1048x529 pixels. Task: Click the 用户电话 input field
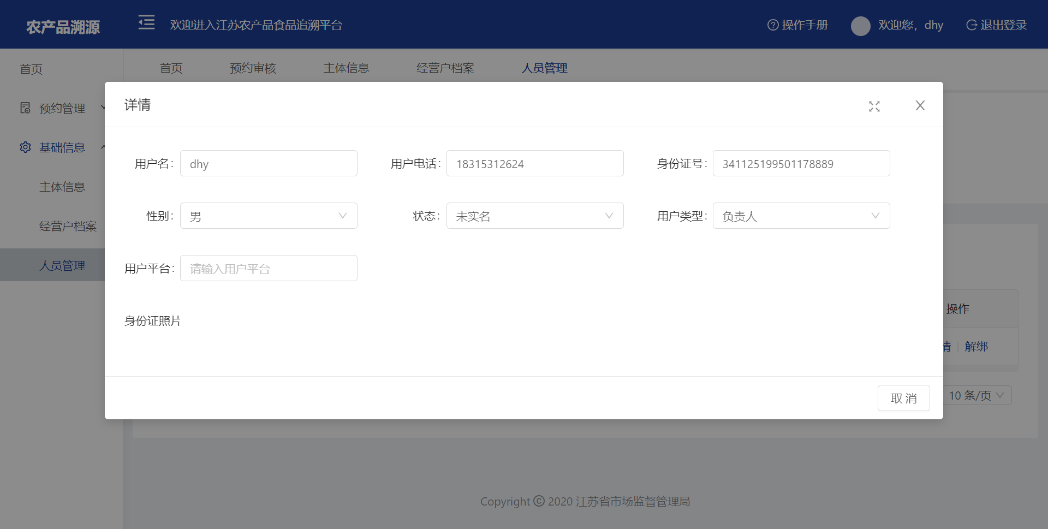click(535, 164)
